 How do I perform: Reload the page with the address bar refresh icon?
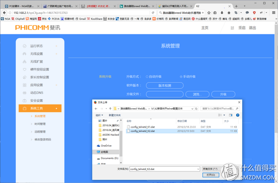click(153, 13)
